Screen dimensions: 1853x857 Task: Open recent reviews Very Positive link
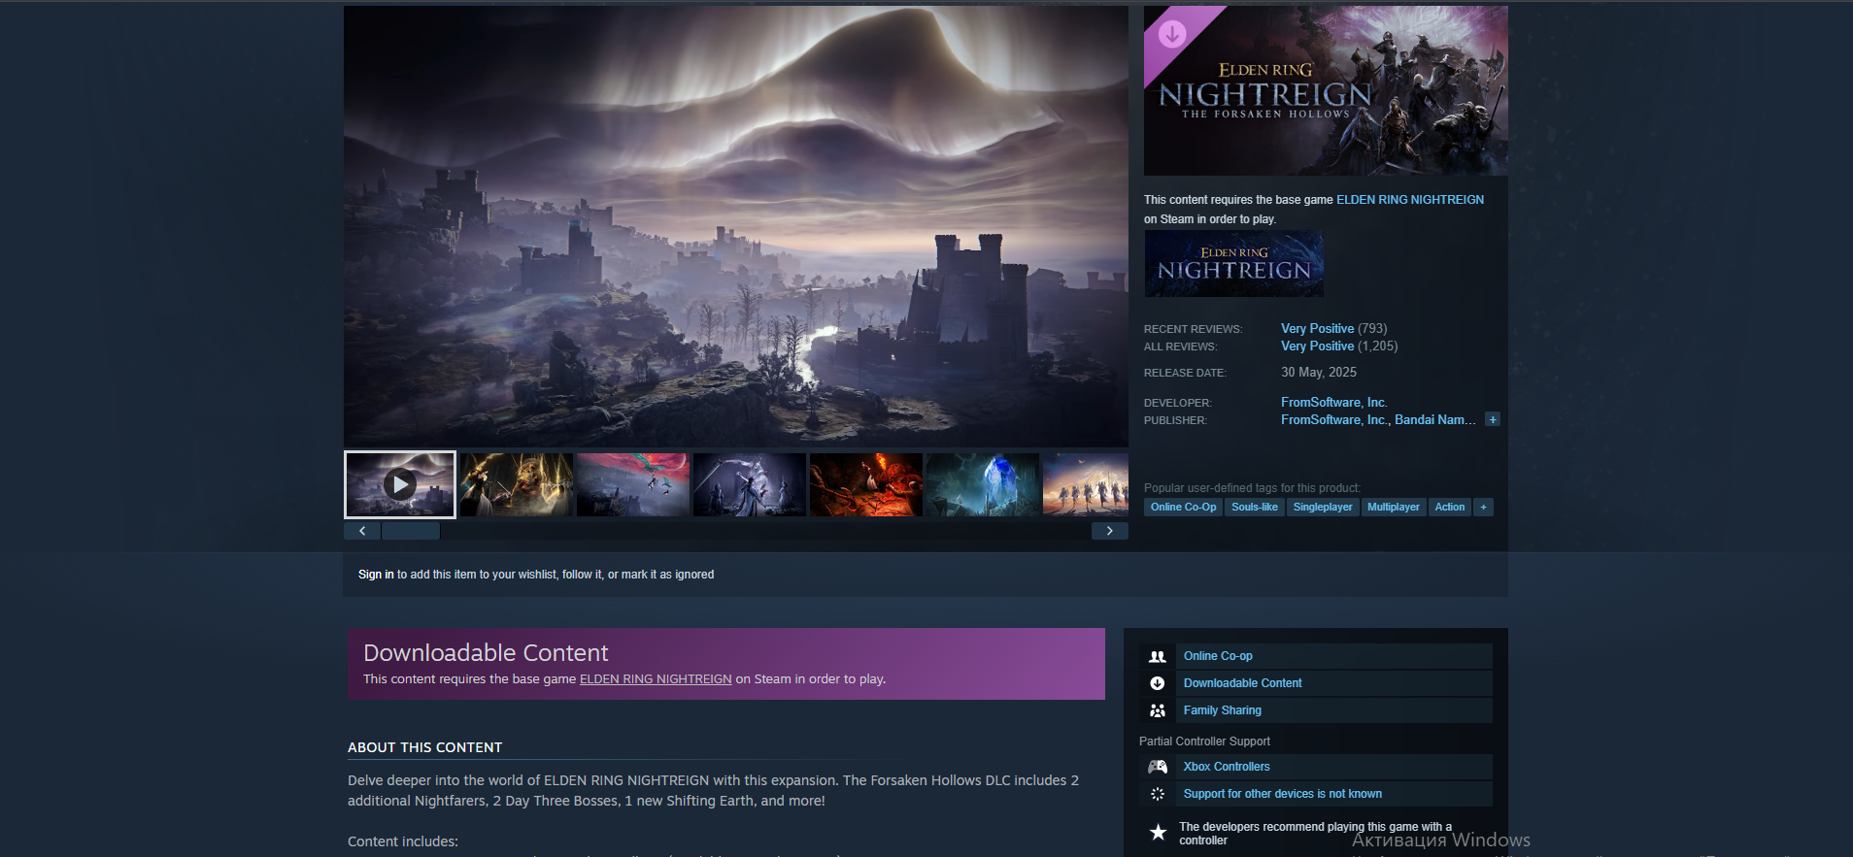[1317, 329]
